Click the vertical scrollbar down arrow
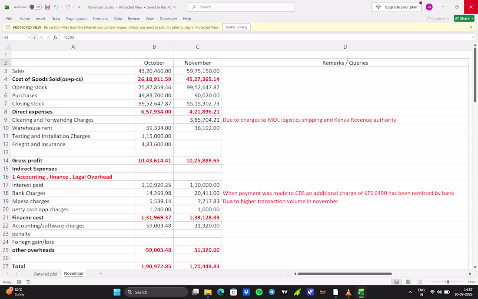Viewport: 478px width, 299px height. tap(475, 267)
